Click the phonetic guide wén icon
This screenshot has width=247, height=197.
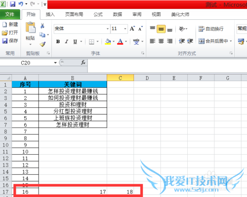pyautogui.click(x=136, y=41)
